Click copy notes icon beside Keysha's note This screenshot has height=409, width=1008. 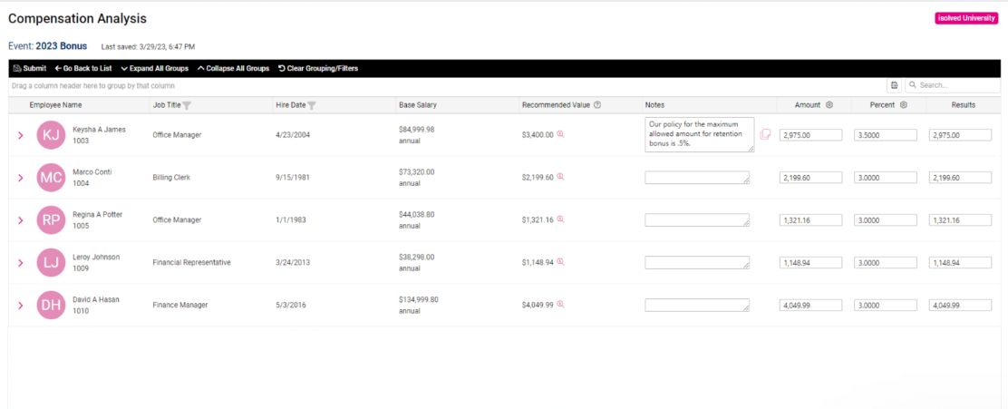pyautogui.click(x=766, y=134)
